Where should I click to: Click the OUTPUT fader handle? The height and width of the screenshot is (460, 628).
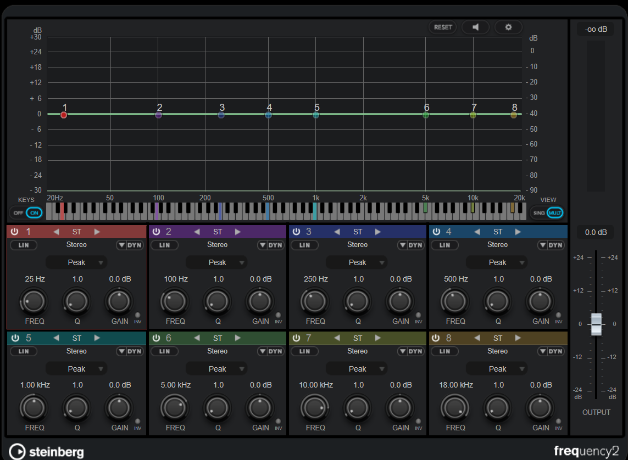[596, 324]
